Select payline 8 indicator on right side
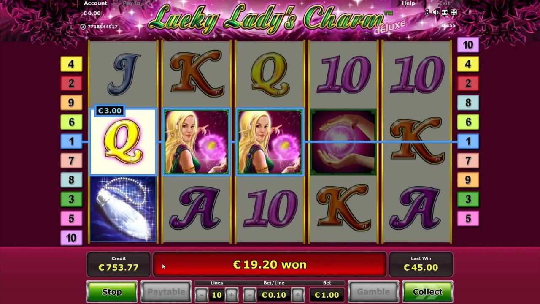 coord(468,103)
